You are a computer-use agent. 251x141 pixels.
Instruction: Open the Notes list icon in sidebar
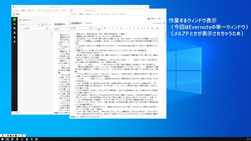click(14, 28)
